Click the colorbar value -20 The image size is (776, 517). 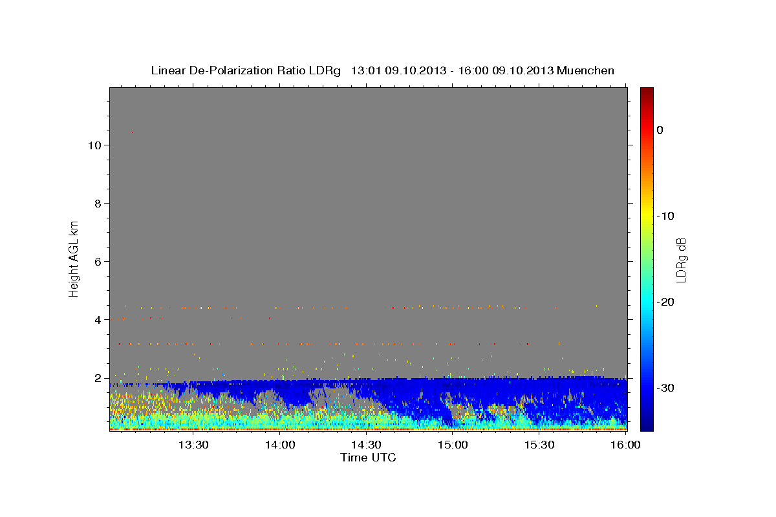(665, 302)
